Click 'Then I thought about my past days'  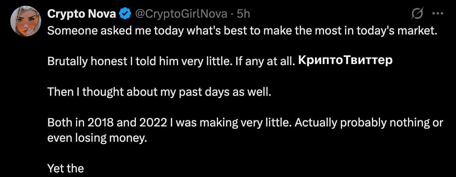click(x=159, y=92)
